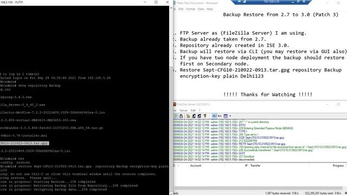Click the 'Thanks for Watching' line in Notepad
347x195 pixels.
tap(268, 95)
